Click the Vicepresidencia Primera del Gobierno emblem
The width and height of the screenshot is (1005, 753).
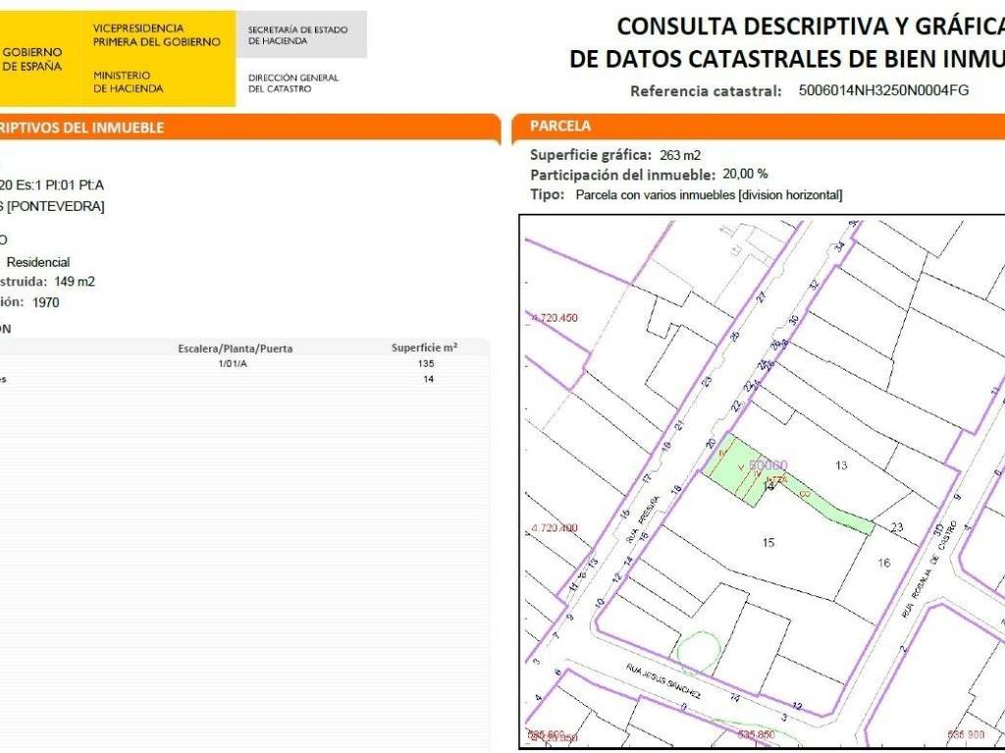coord(156,35)
